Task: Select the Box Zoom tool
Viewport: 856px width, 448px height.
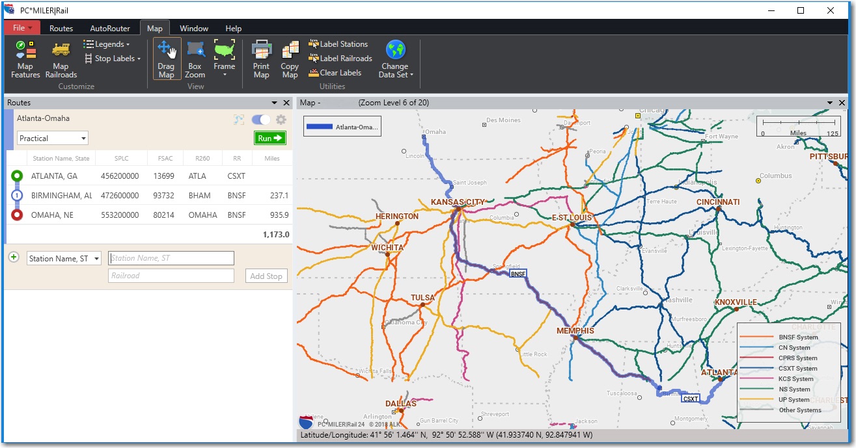Action: (195, 59)
